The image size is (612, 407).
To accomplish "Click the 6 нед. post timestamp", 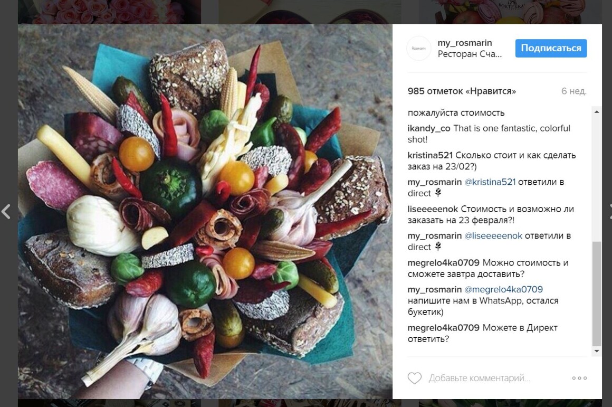I will point(574,91).
